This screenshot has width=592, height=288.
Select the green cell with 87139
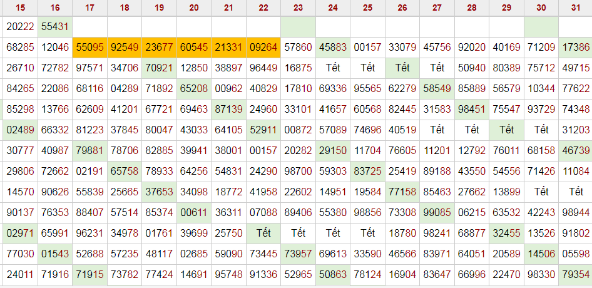click(228, 109)
